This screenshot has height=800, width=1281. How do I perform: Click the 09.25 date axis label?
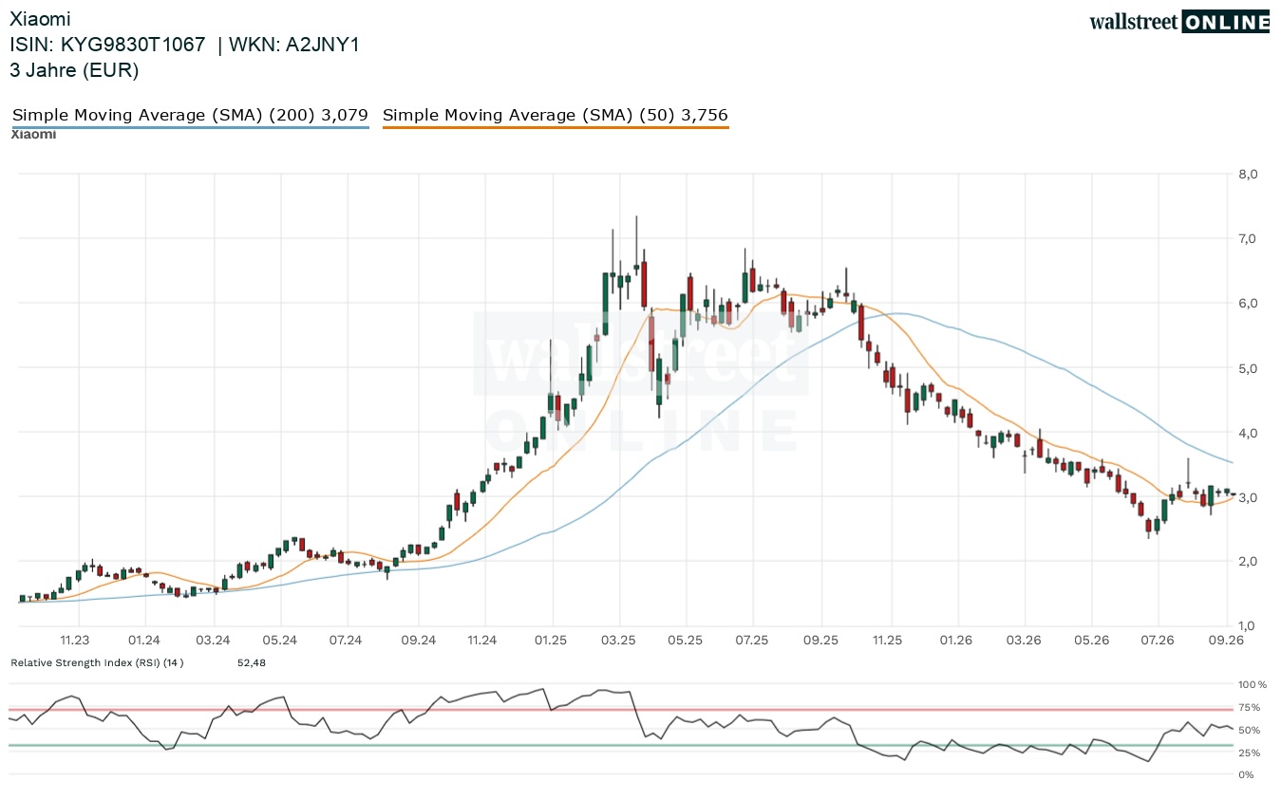822,641
